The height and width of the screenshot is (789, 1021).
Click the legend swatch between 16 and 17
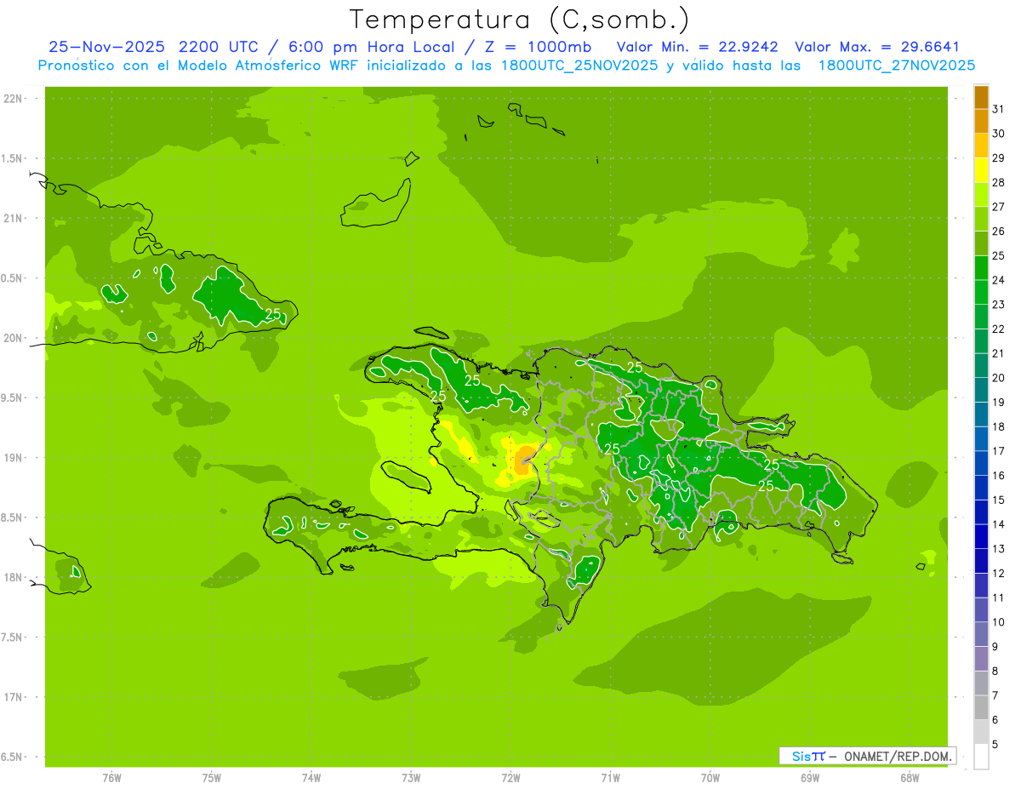tap(981, 463)
